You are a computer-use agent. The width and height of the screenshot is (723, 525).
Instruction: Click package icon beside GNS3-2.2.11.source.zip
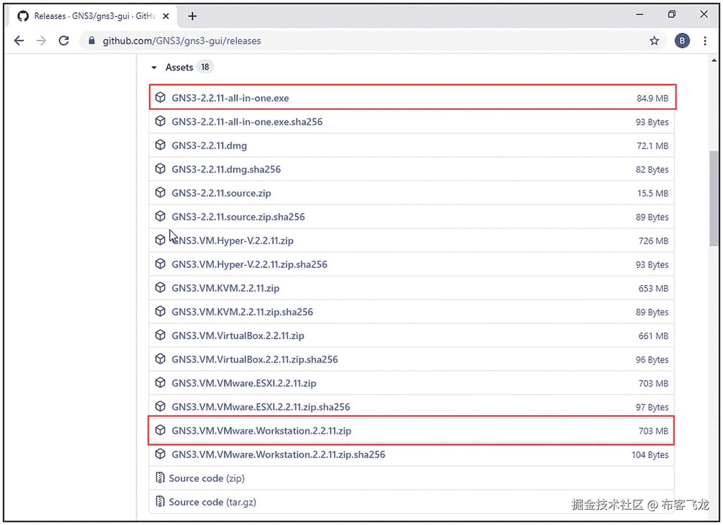161,193
